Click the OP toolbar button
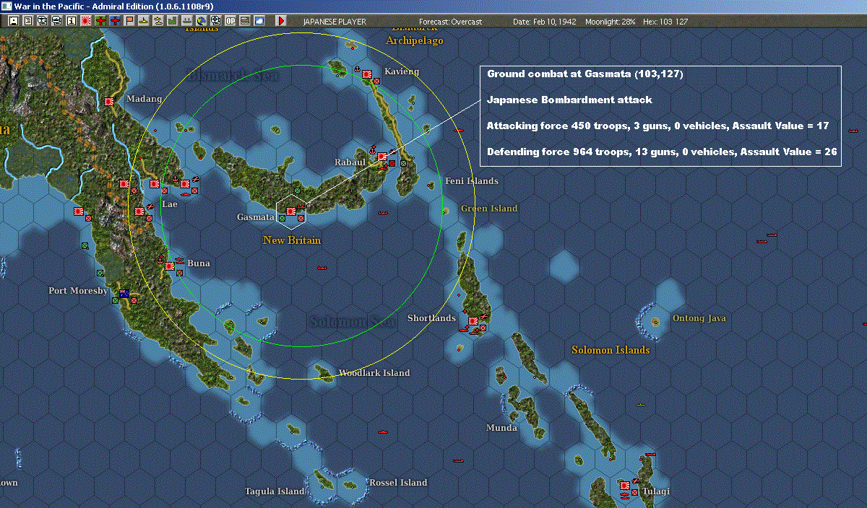 click(x=230, y=22)
